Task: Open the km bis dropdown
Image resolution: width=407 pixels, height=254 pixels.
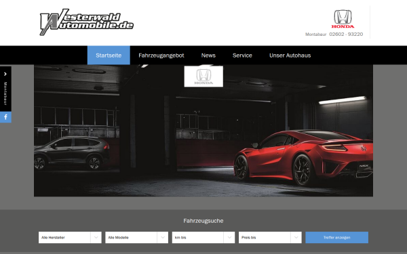Action: (203, 238)
